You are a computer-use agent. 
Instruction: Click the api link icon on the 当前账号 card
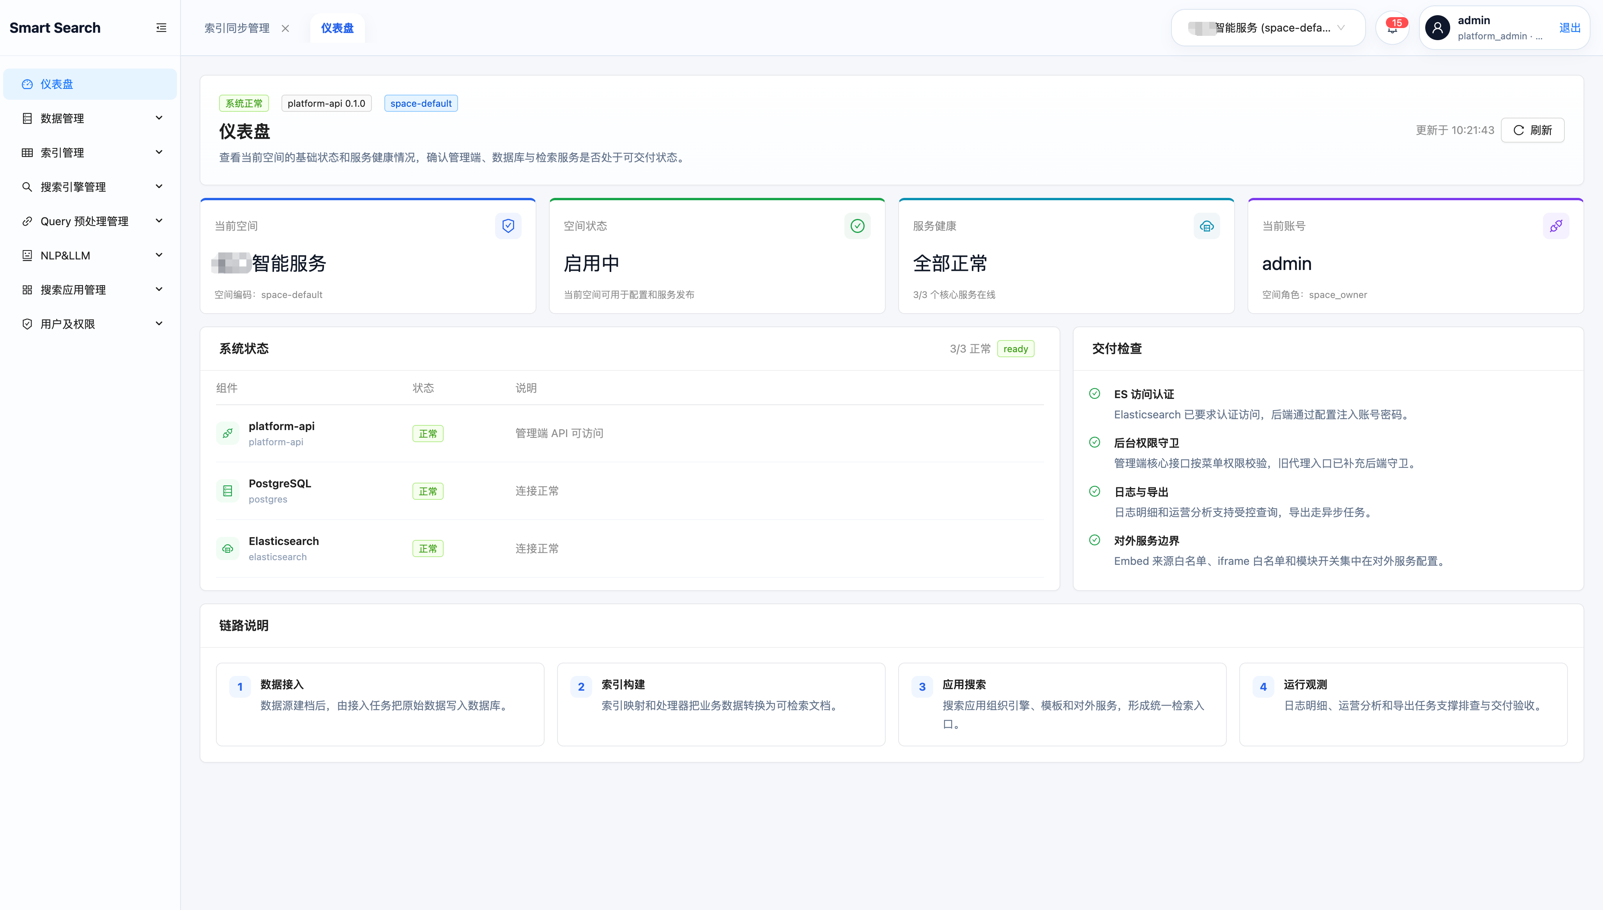(x=1555, y=226)
